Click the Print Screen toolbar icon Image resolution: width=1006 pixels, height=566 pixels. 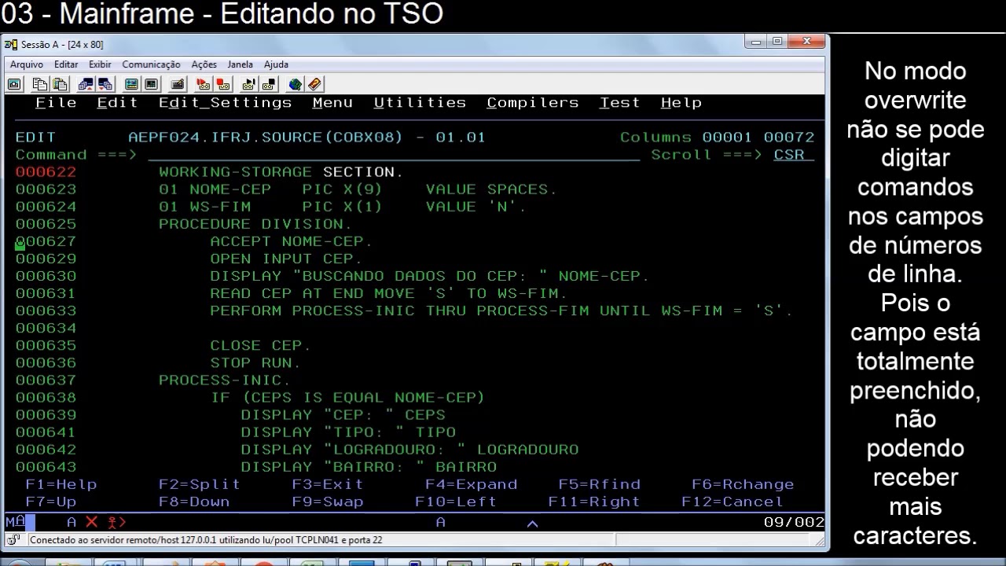tap(14, 84)
